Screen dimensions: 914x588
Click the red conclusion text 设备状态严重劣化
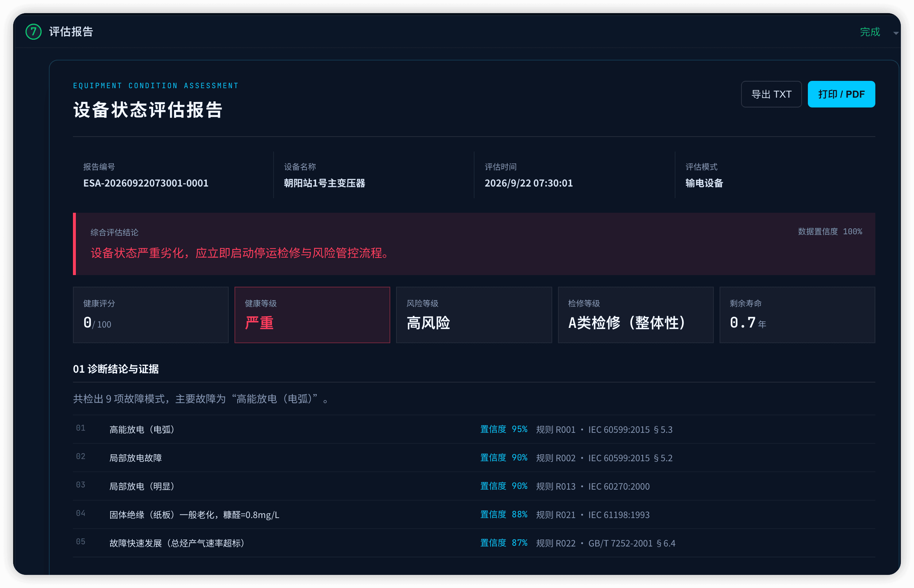pos(240,253)
